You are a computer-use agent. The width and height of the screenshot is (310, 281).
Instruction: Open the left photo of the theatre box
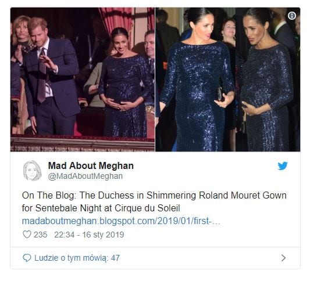pyautogui.click(x=83, y=80)
